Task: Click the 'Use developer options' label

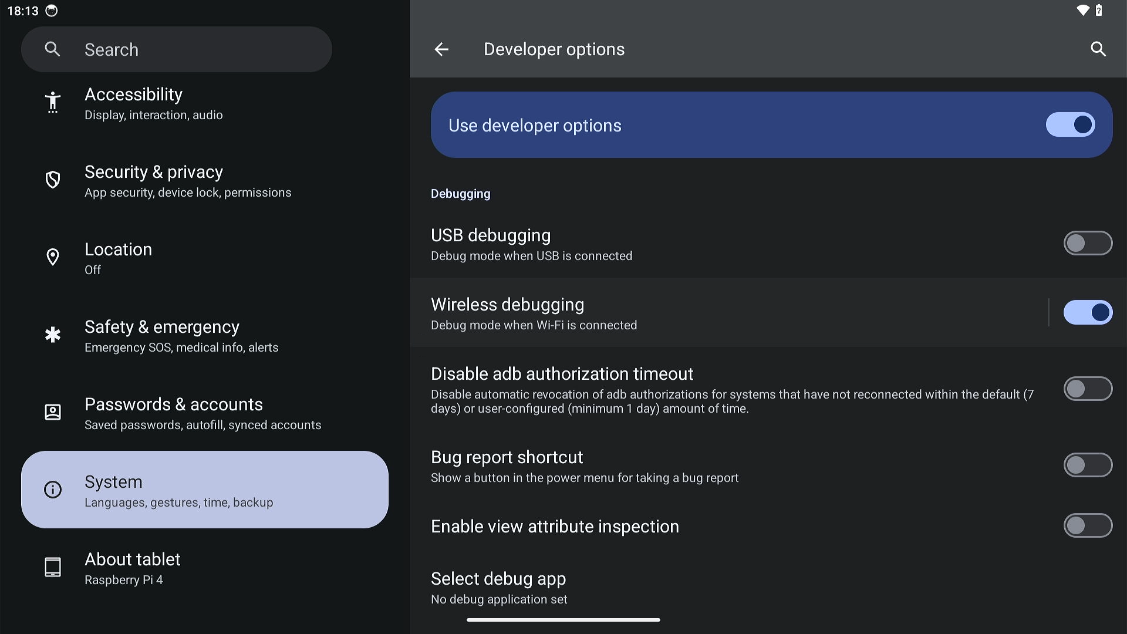Action: click(535, 126)
